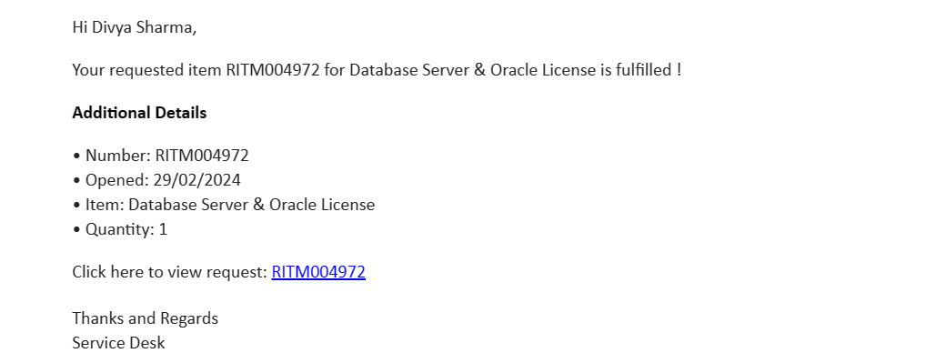
Task: Click the bullet point before "Number"
Action: (x=76, y=156)
